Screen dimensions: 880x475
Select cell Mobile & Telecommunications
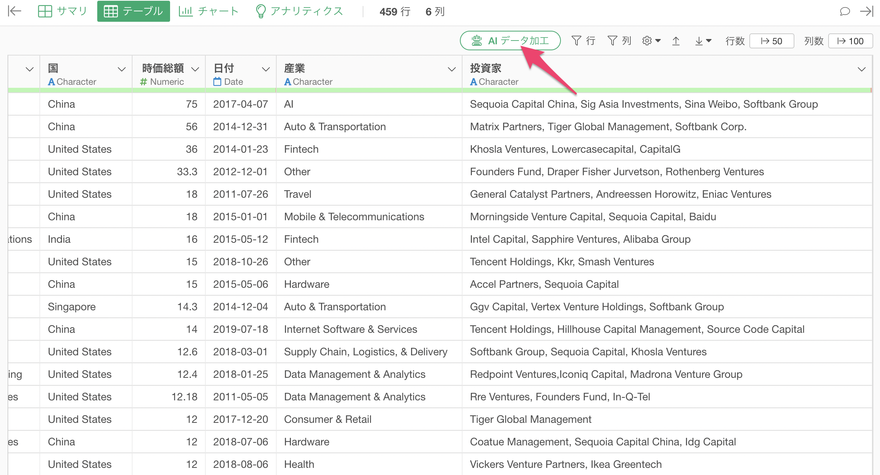(369, 216)
